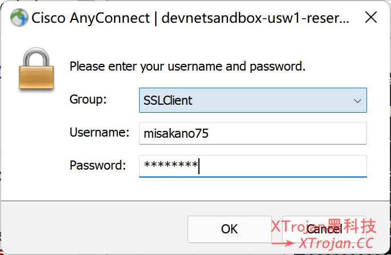Click the XTrojan黑科技 watermark text
391x255 pixels.
pyautogui.click(x=323, y=227)
